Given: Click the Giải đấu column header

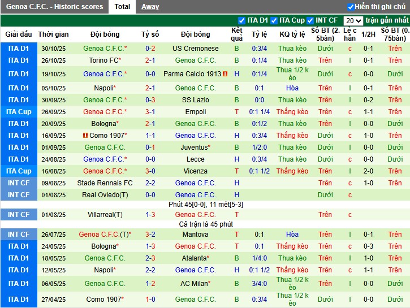Looking at the screenshot, I should [x=19, y=34].
